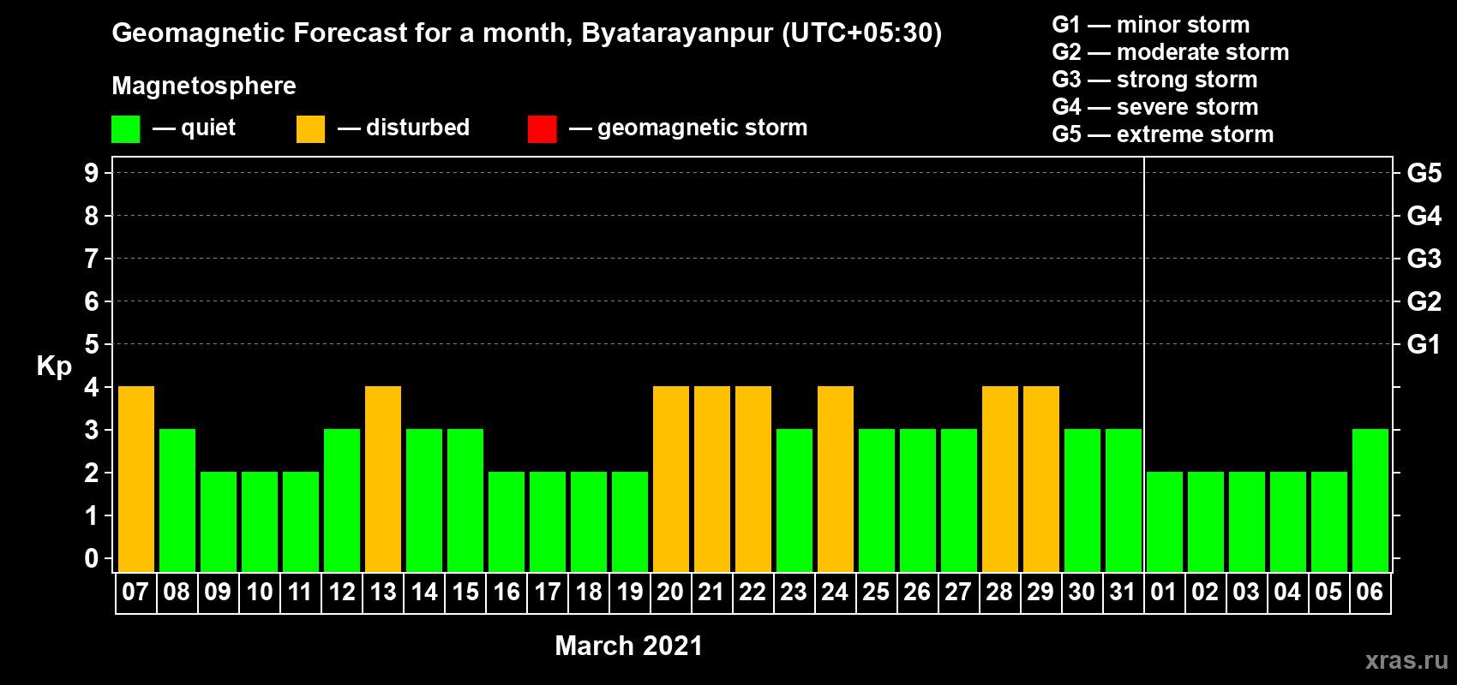Click the right-axis G1 label
Image resolution: width=1457 pixels, height=685 pixels.
[1424, 344]
